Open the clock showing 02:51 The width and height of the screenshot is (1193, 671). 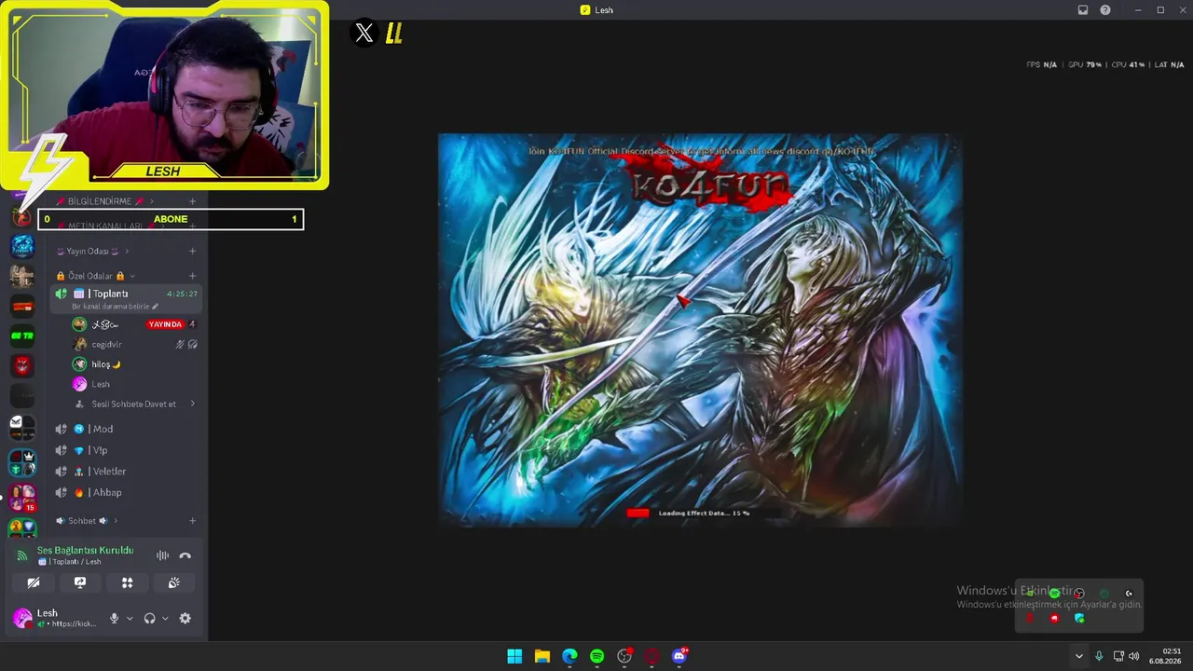point(1165,656)
